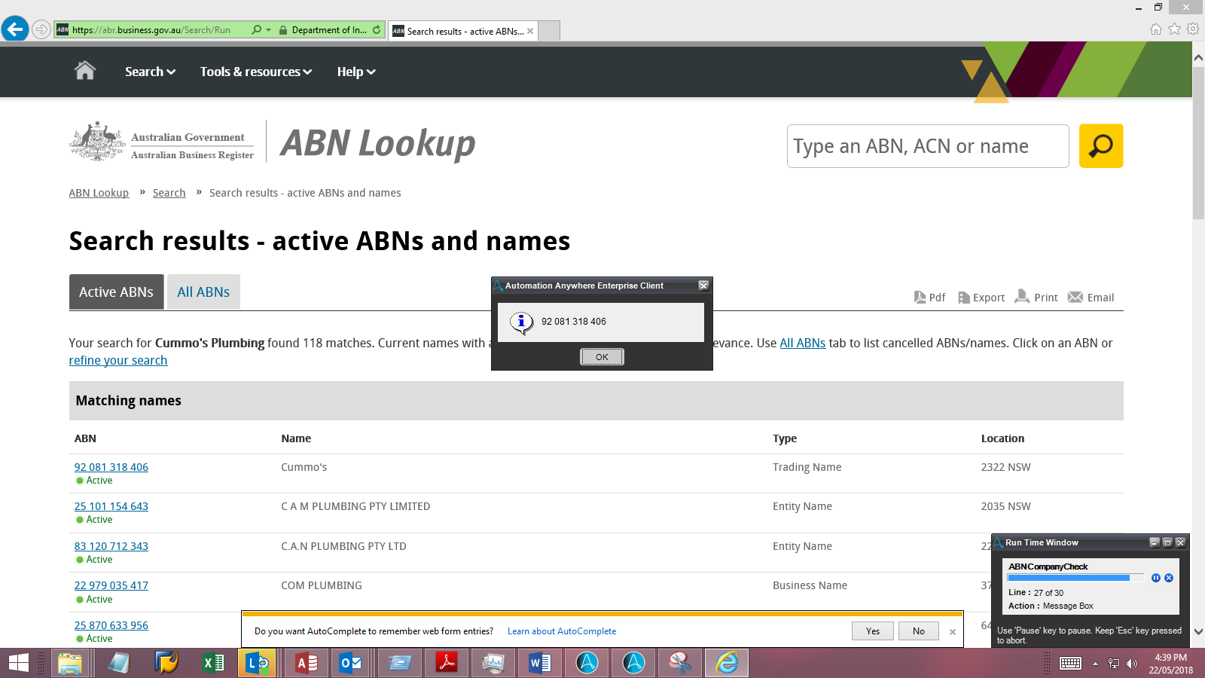1205x678 pixels.
Task: Open Internet Explorer from the taskbar
Action: pos(727,663)
